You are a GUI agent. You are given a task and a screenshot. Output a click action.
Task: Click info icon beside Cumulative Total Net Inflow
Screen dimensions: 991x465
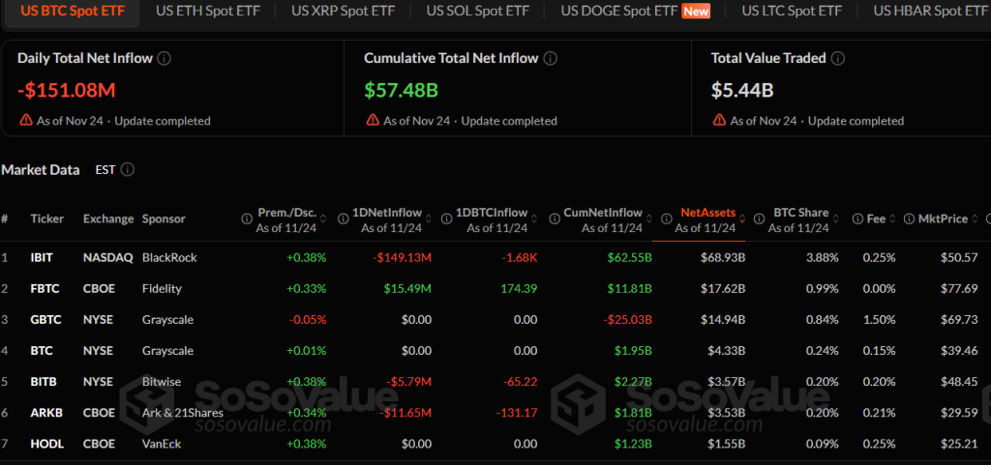tap(550, 58)
